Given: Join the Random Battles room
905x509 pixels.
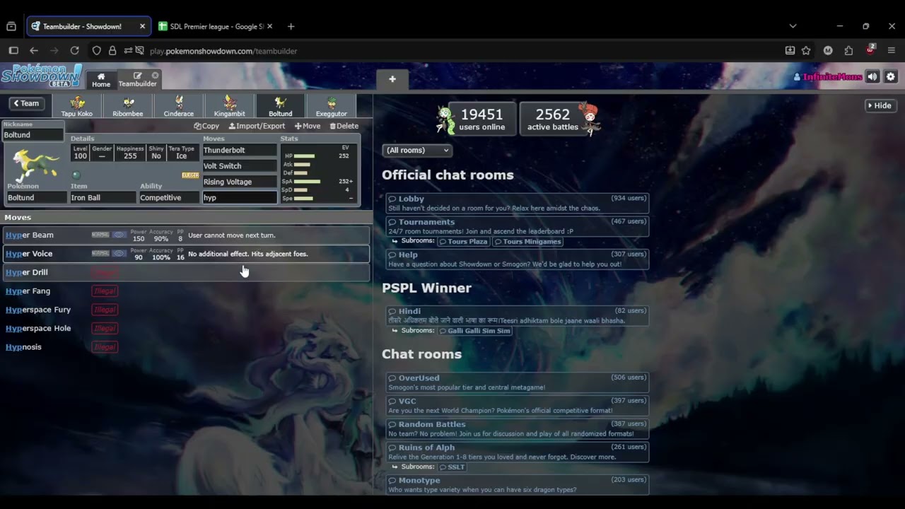Looking at the screenshot, I should pos(517,428).
